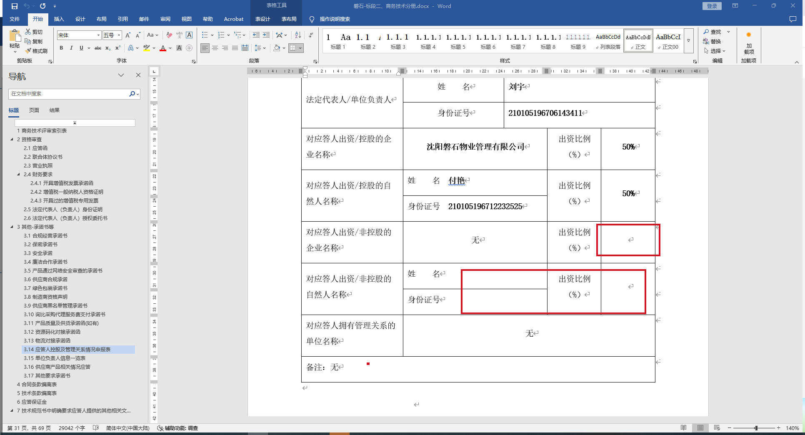Apply the 标题 1 heading style
The height and width of the screenshot is (435, 805).
pyautogui.click(x=338, y=41)
